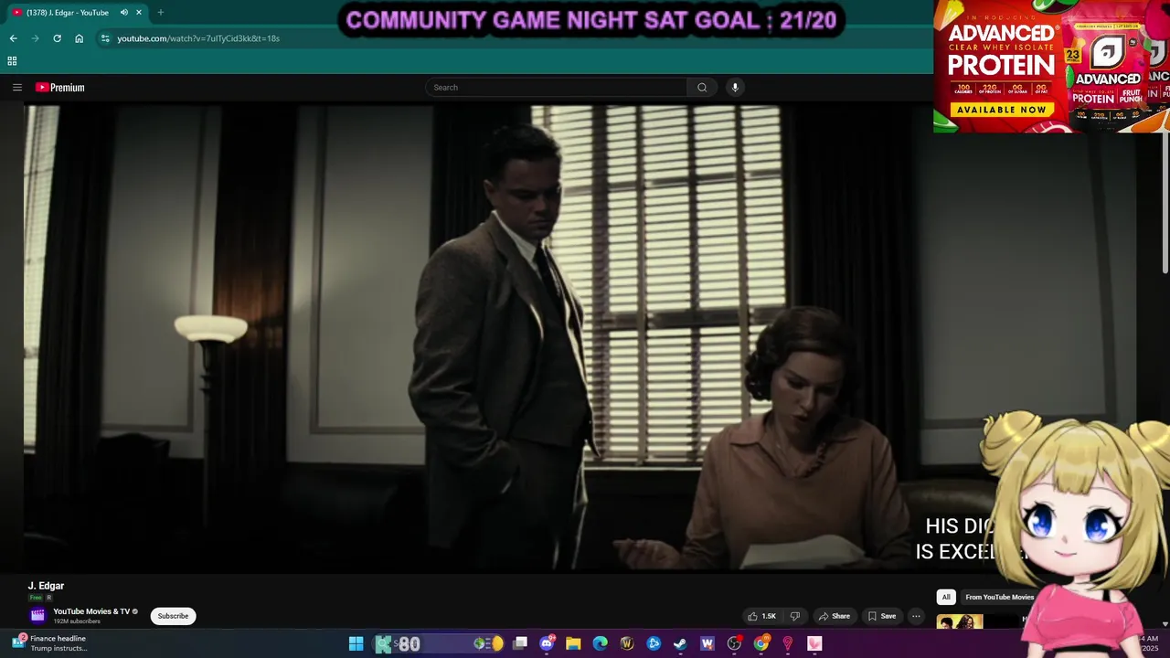Image resolution: width=1170 pixels, height=658 pixels.
Task: Reload the page with refresh icon
Action: point(57,38)
